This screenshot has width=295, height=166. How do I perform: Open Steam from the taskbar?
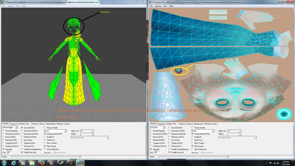(61, 163)
